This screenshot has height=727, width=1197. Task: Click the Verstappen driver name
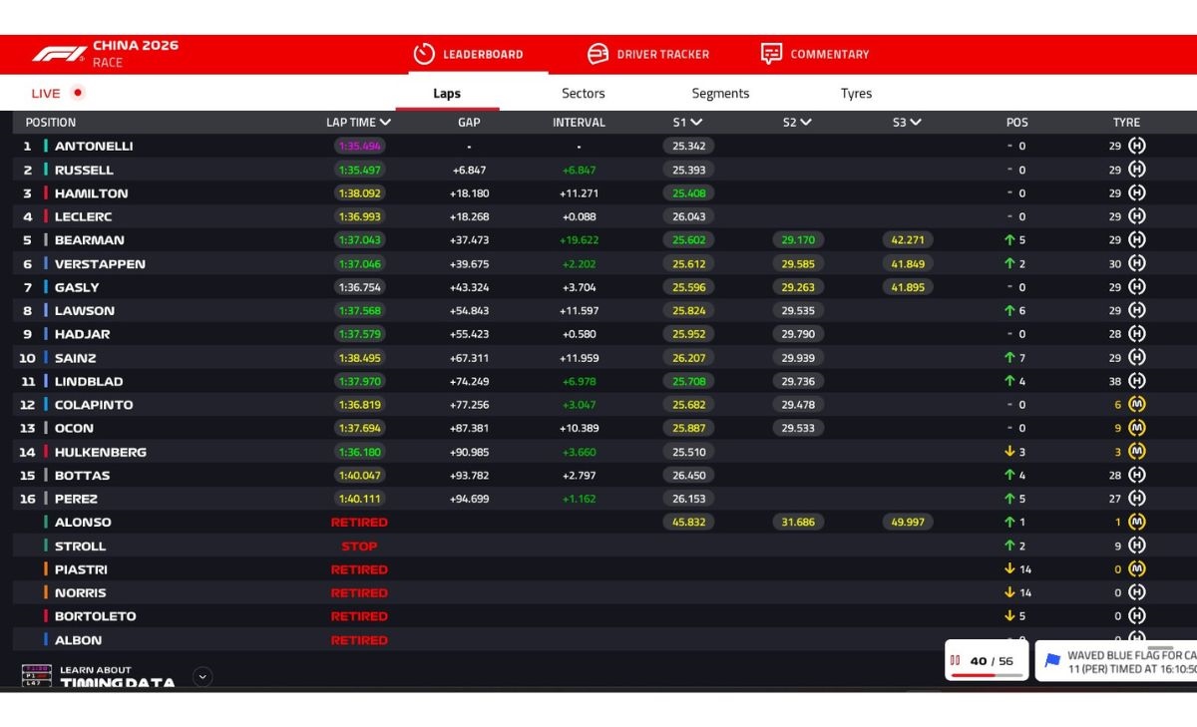(x=100, y=264)
